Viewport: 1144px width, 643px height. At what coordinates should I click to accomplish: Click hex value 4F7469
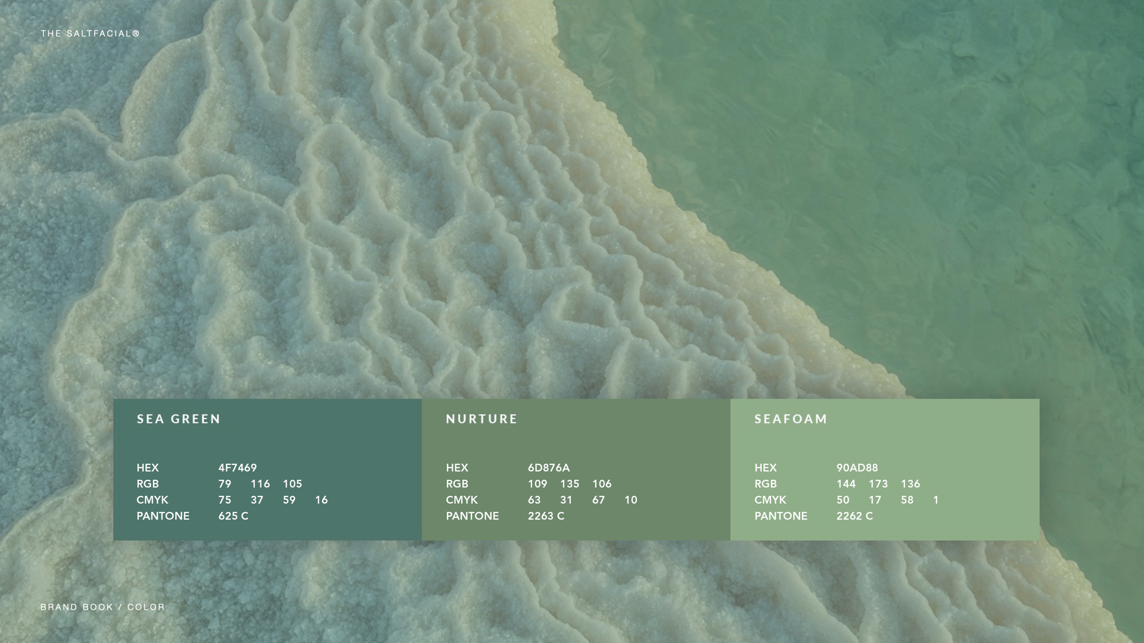[x=237, y=467]
